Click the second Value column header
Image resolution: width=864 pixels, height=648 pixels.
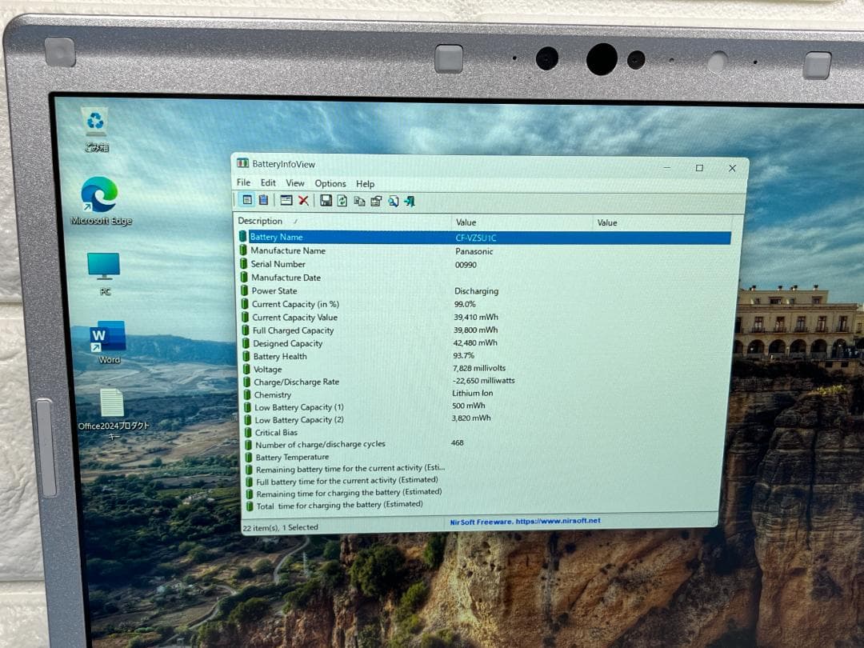(x=607, y=222)
